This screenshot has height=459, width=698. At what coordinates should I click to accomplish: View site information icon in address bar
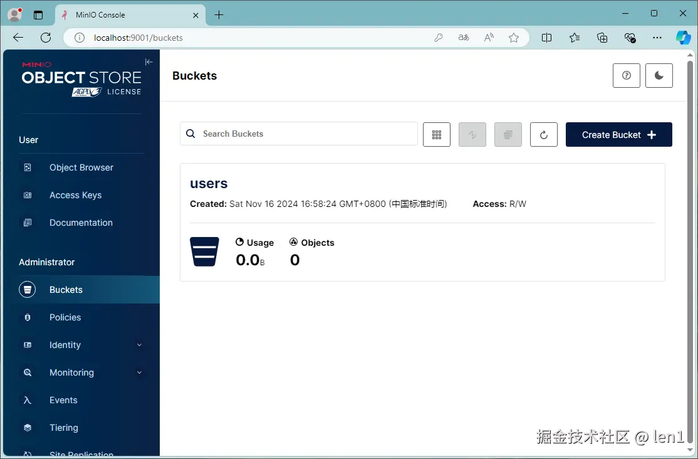coord(79,38)
